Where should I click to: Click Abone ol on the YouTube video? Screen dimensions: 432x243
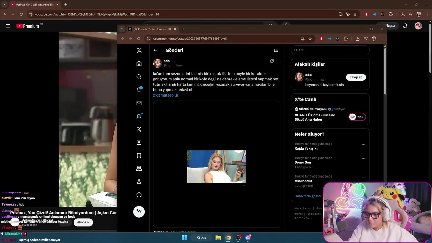point(83,222)
